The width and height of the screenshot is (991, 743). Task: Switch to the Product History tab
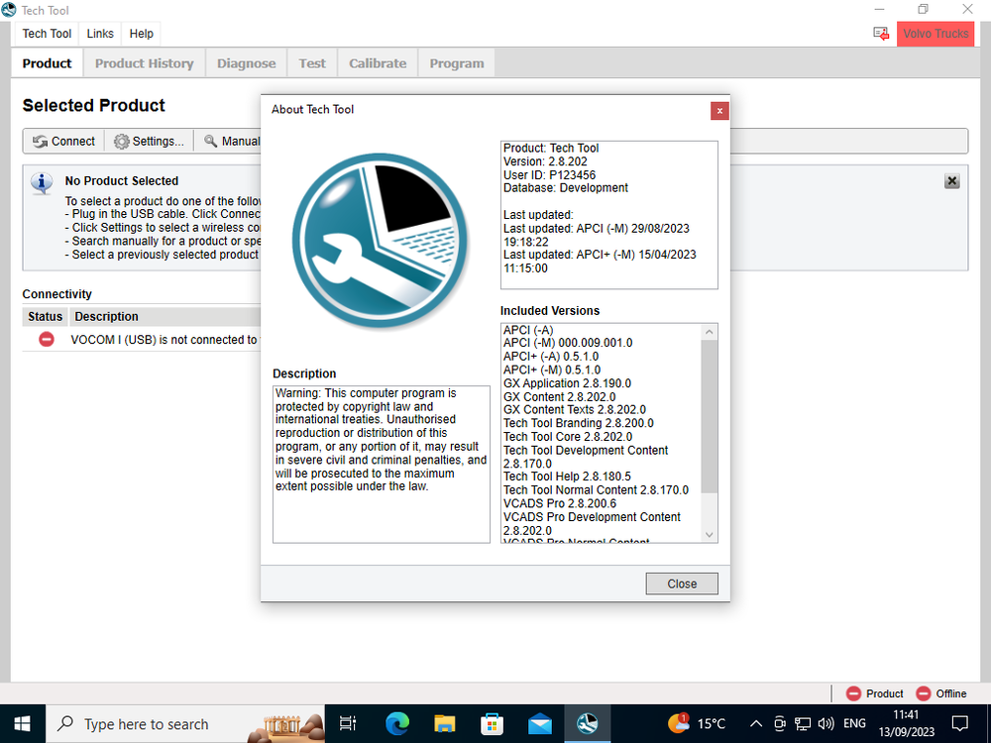coord(144,63)
